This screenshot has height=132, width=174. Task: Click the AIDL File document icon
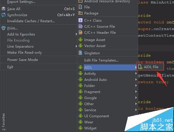tap(140, 67)
